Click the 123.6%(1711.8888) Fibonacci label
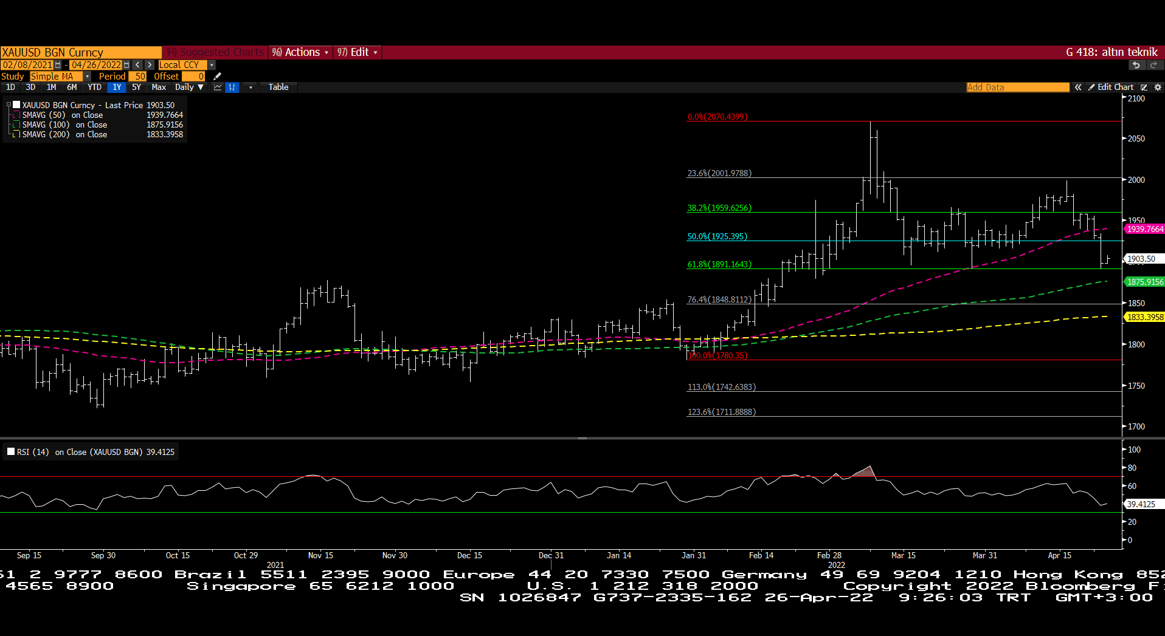Viewport: 1165px width, 636px height. 722,412
